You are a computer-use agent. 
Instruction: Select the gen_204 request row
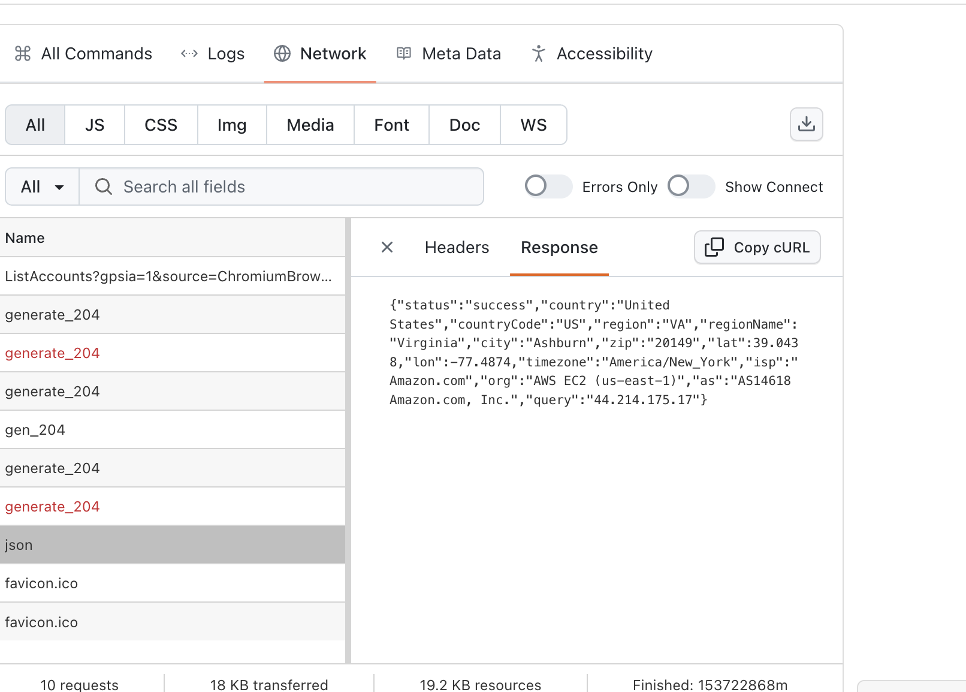click(x=173, y=429)
